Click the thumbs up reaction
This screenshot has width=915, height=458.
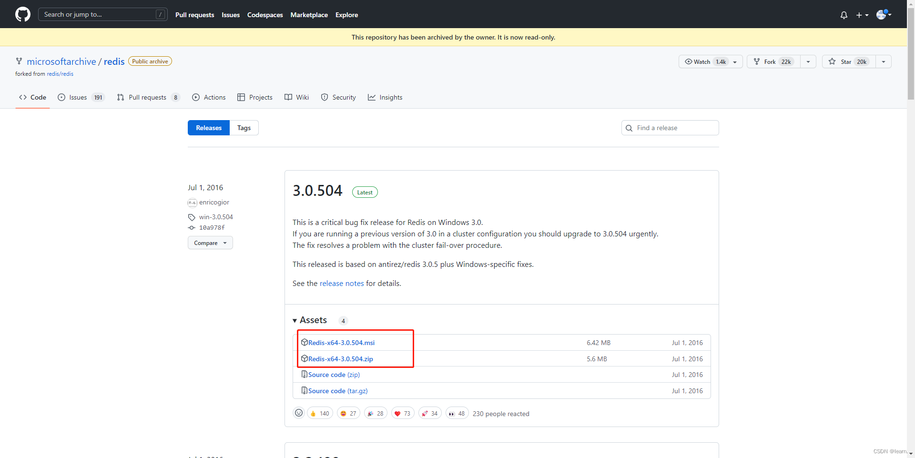(x=320, y=413)
